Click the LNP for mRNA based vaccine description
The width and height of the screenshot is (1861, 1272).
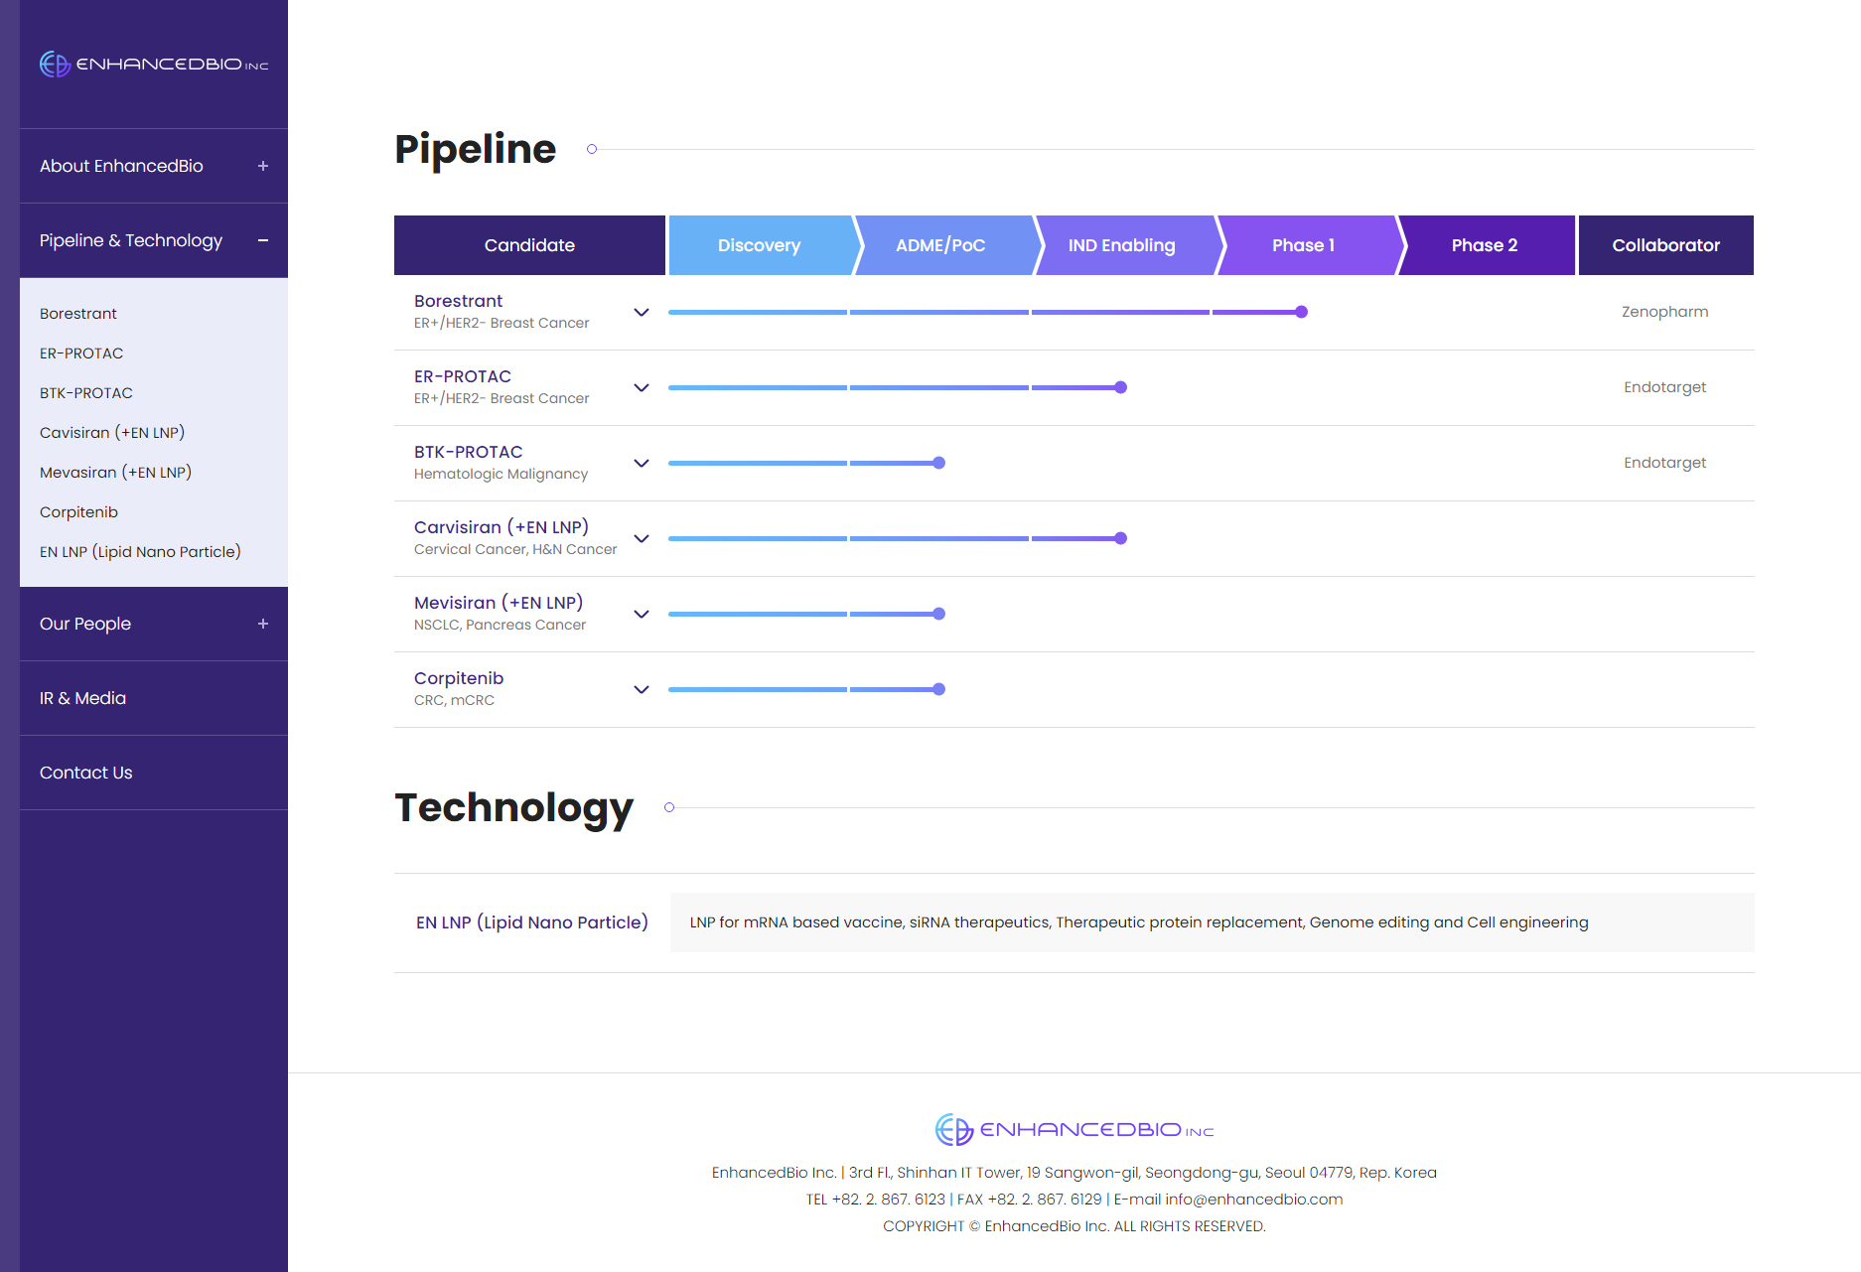point(1139,922)
